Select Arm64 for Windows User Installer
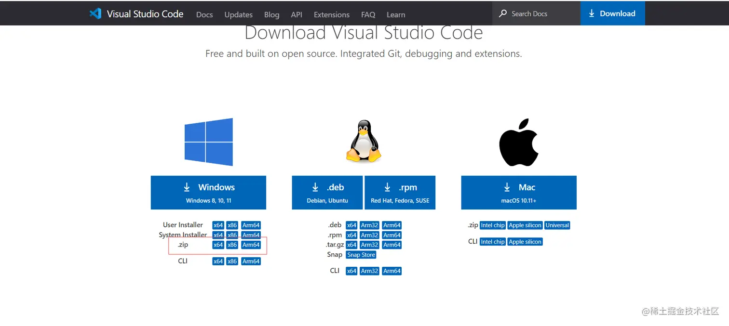 (x=251, y=225)
